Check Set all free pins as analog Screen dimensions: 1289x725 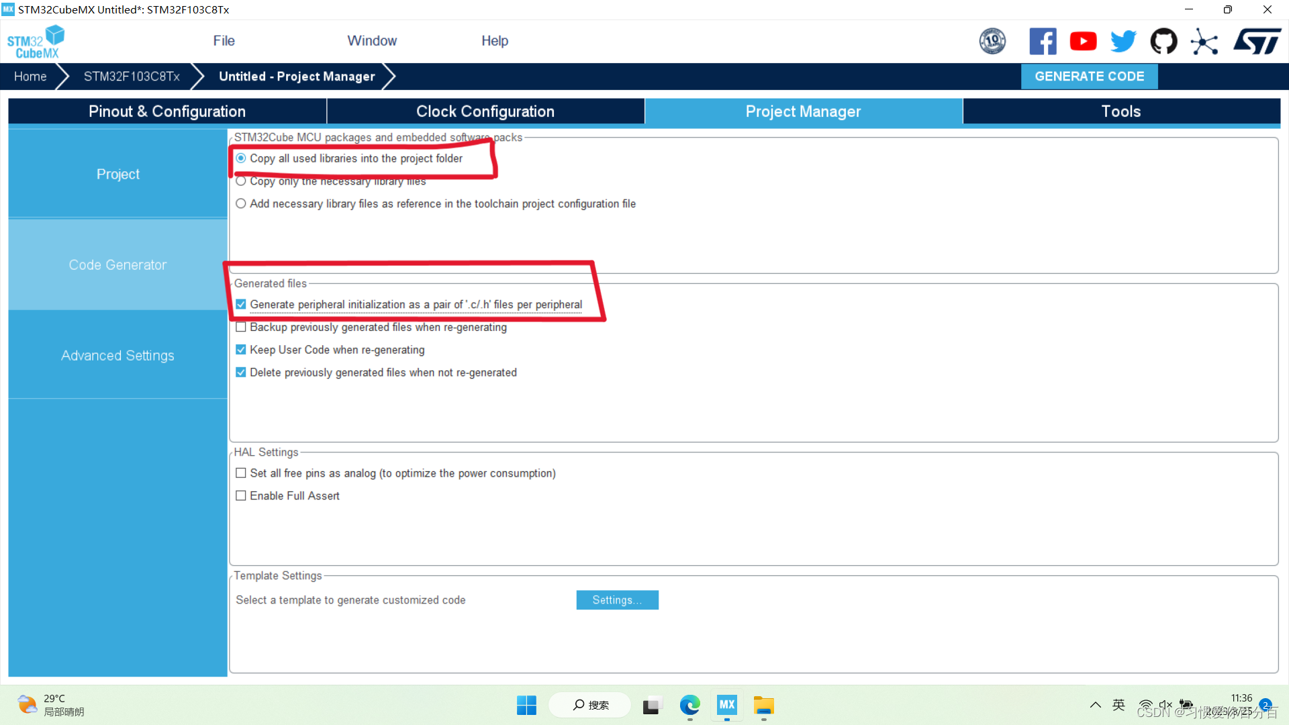tap(241, 473)
